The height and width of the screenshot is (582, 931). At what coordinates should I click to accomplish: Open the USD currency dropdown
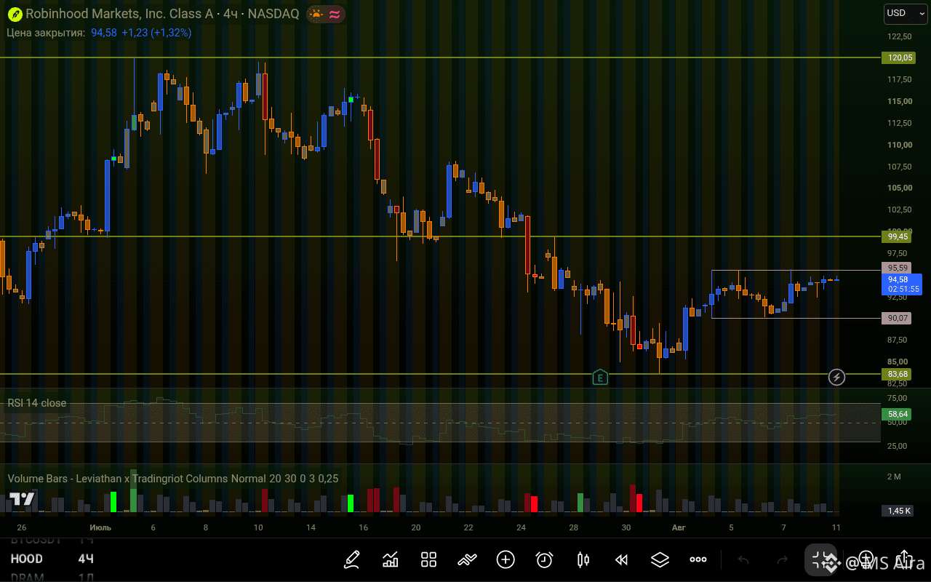(906, 13)
